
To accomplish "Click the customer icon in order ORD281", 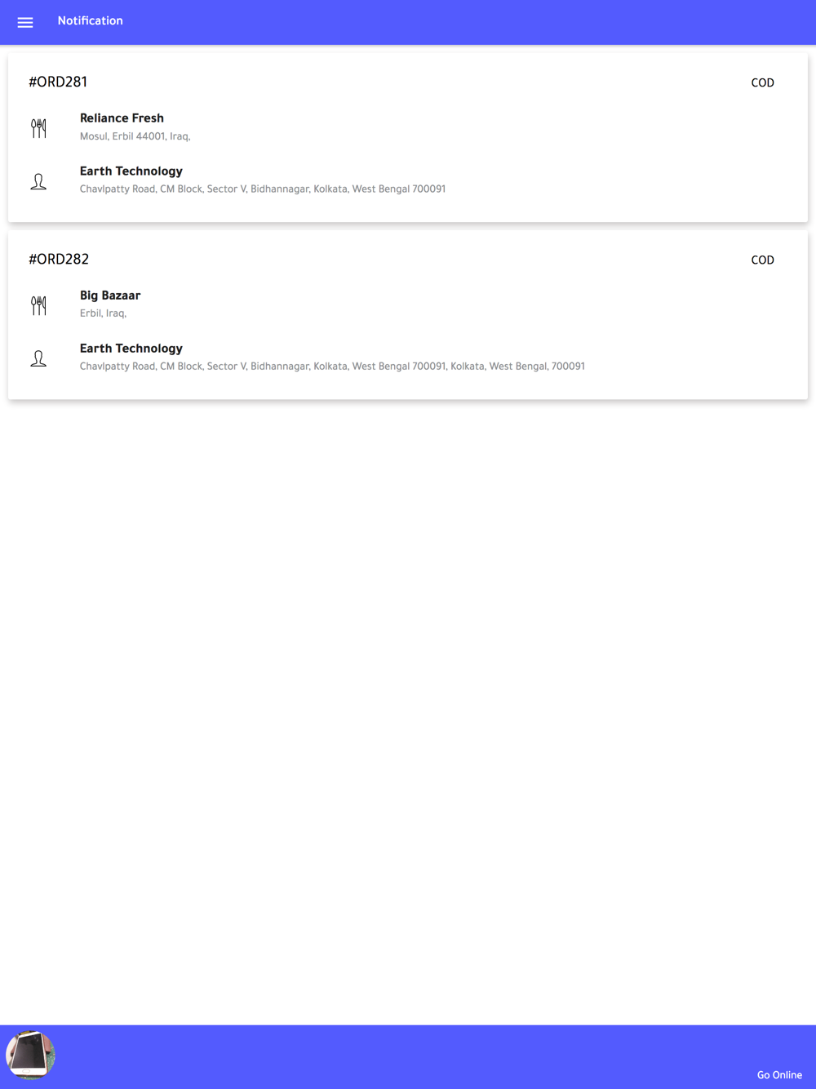I will tap(38, 181).
